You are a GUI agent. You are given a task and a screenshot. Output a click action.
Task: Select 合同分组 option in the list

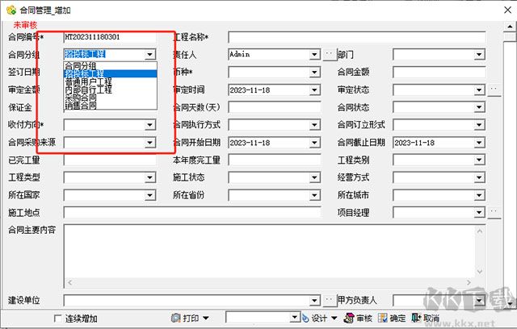[x=110, y=66]
